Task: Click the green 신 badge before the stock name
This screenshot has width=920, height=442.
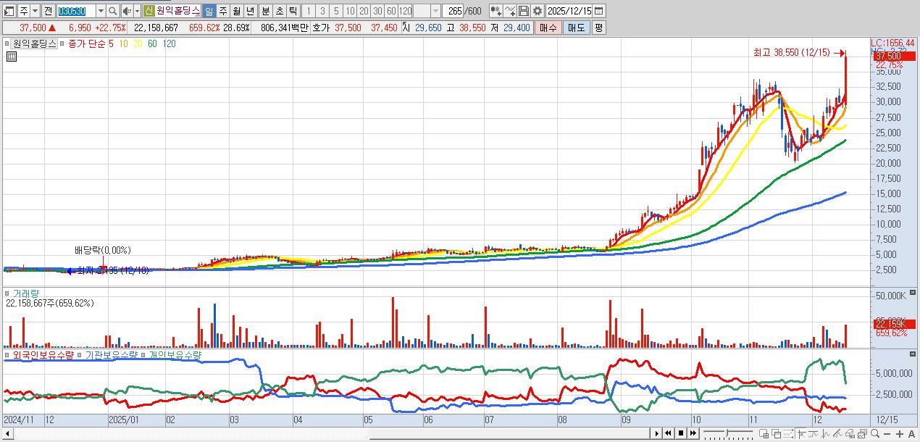Action: point(148,11)
